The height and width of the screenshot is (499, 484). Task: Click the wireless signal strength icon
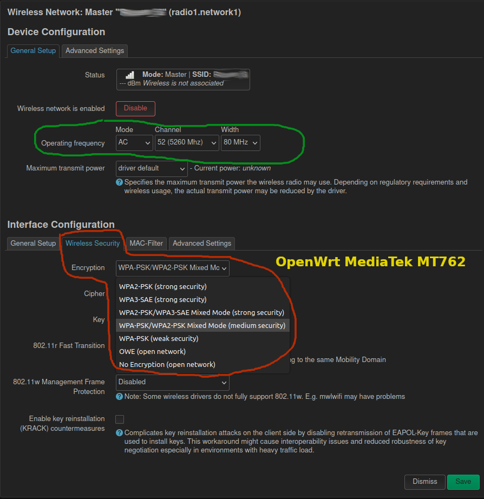coord(129,75)
